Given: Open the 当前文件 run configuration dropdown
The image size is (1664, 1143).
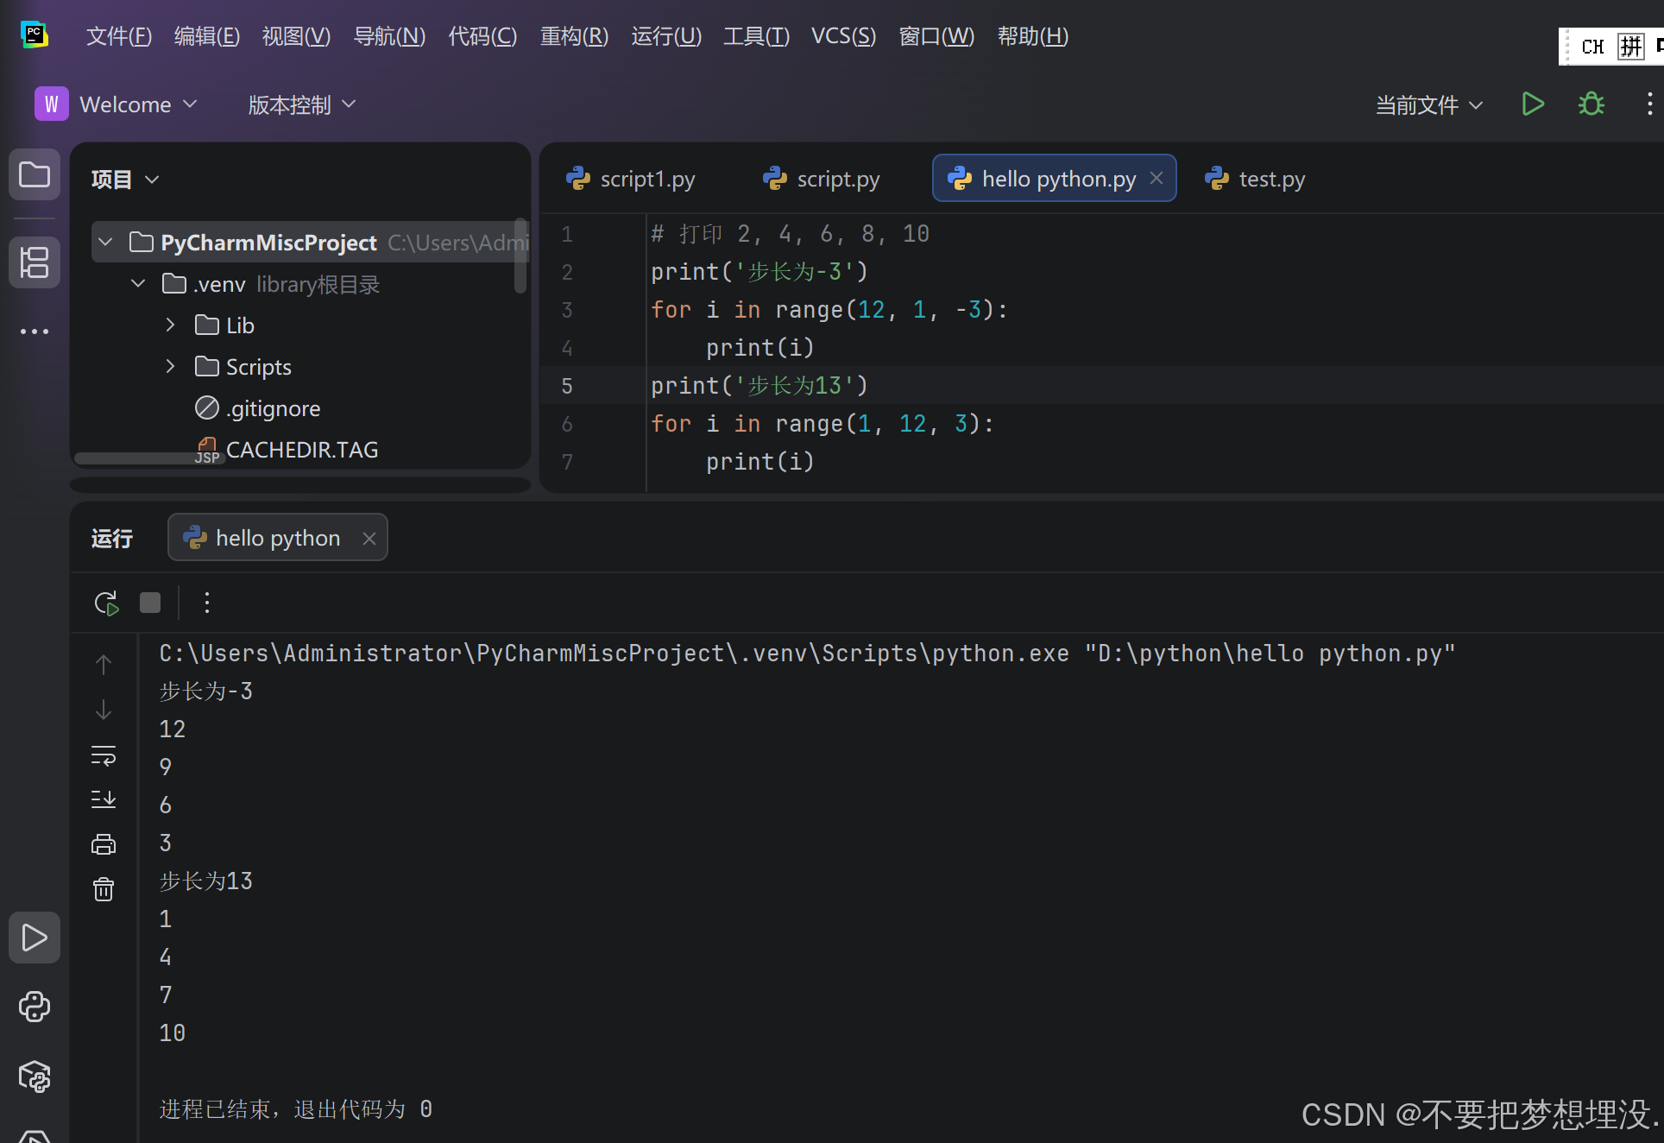Looking at the screenshot, I should point(1428,105).
